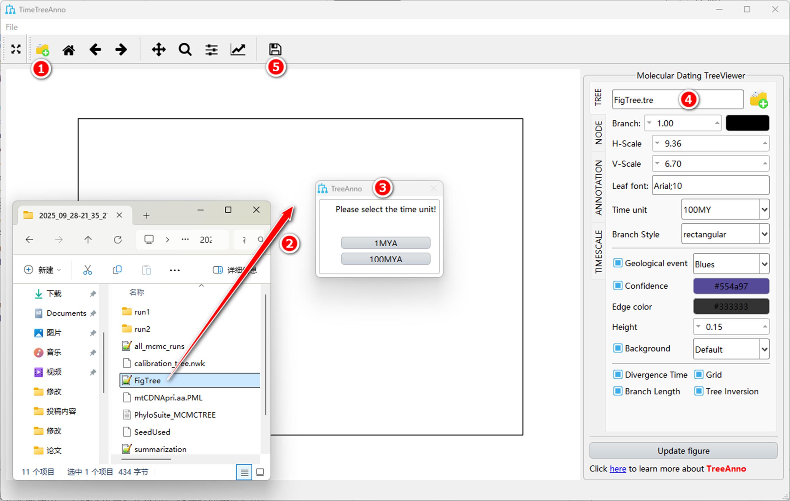Screen dimensions: 790x501
Task: Browse tree file beside FigTree.tre field
Action: coord(758,99)
